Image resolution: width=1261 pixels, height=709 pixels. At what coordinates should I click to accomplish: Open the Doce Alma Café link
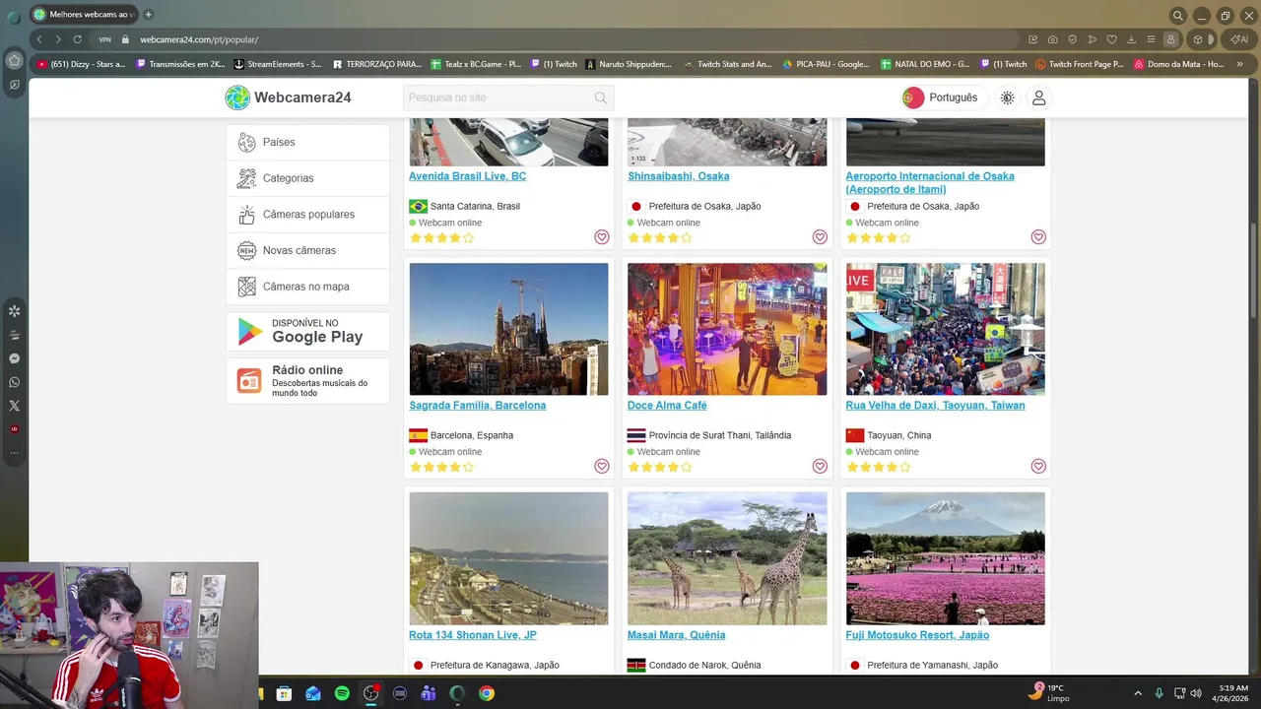click(x=667, y=406)
